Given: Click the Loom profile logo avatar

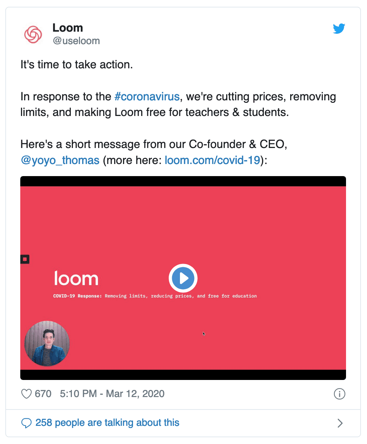Looking at the screenshot, I should (33, 35).
